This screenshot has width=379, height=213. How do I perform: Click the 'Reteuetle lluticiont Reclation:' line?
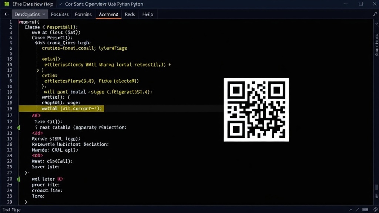[x=70, y=144]
